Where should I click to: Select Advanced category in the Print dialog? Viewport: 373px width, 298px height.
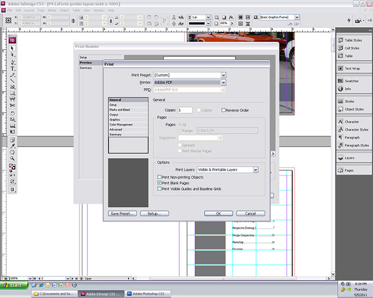tap(128, 129)
